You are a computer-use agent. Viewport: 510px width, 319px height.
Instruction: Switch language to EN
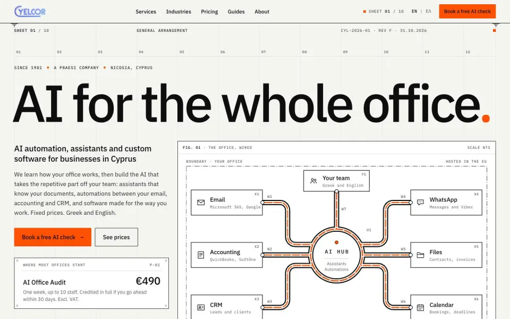point(414,11)
